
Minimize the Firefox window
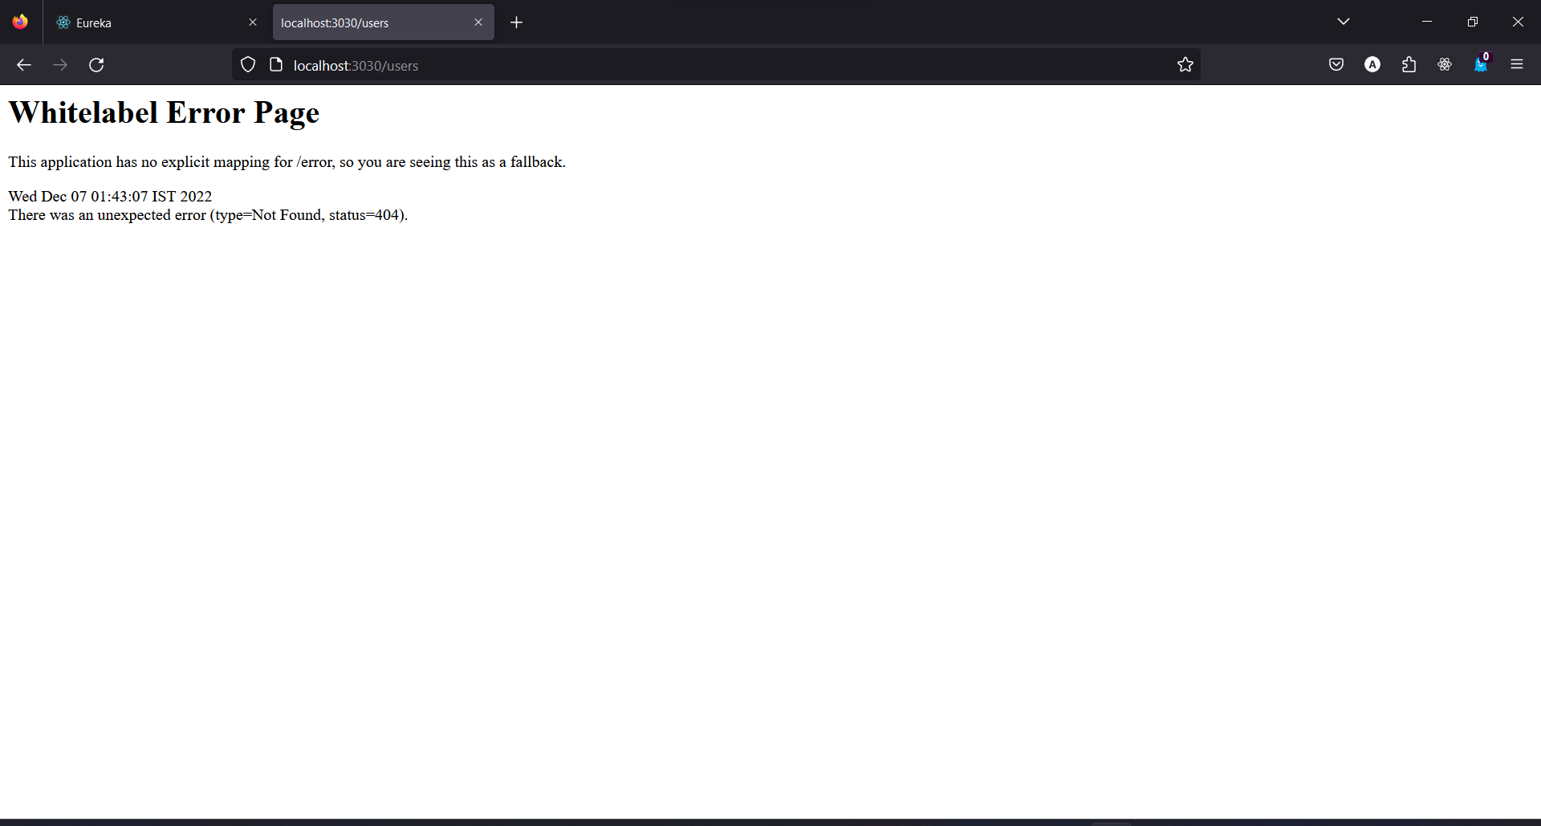tap(1427, 22)
